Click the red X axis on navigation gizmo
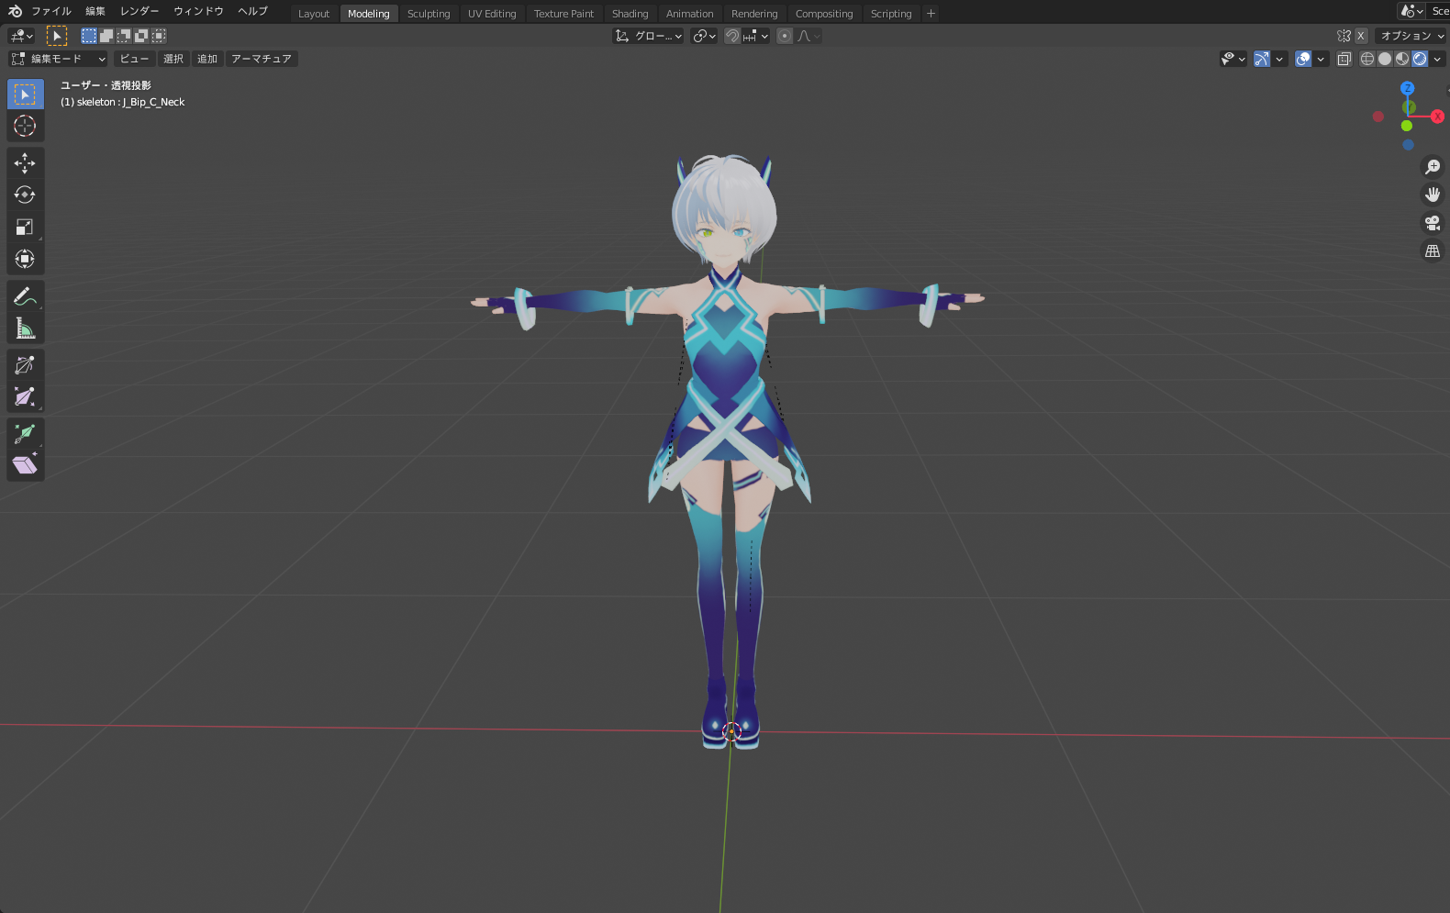Viewport: 1450px width, 913px height. point(1437,117)
